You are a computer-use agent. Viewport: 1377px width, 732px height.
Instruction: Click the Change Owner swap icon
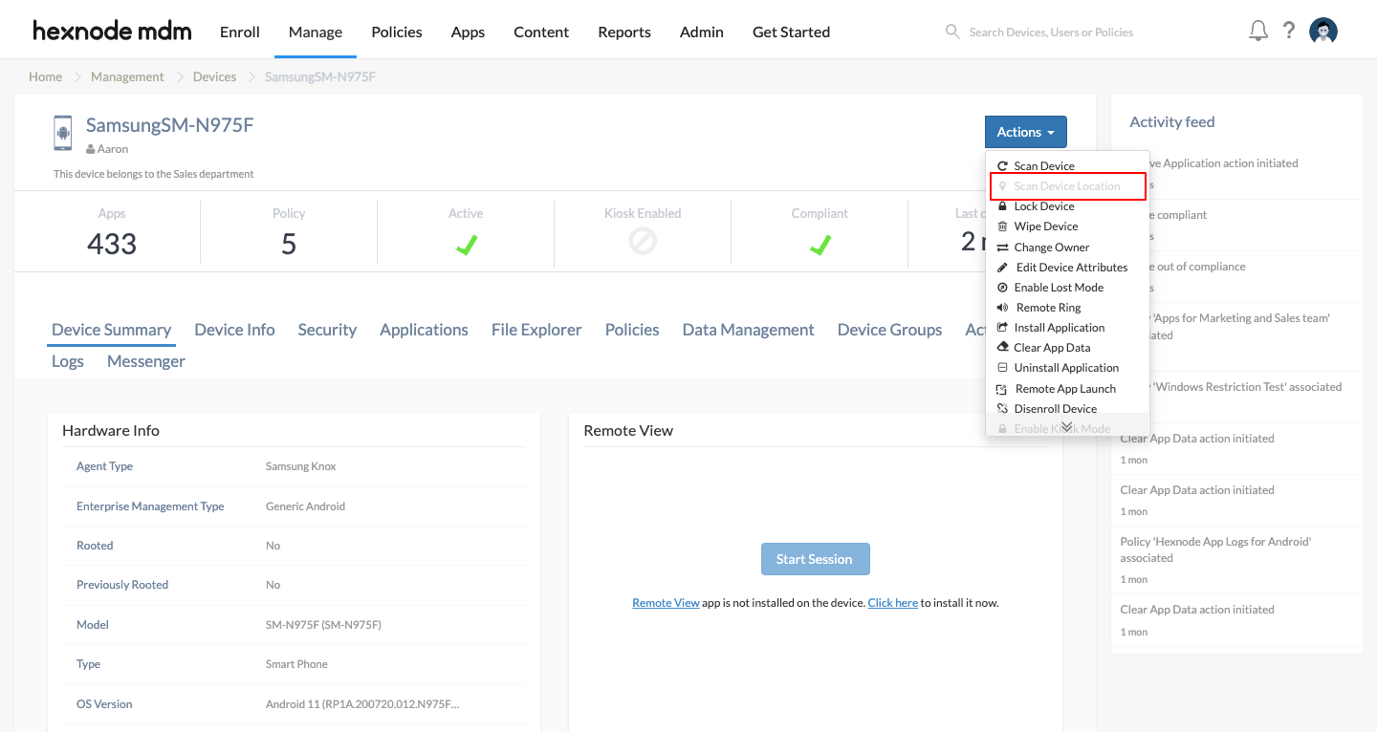1002,248
